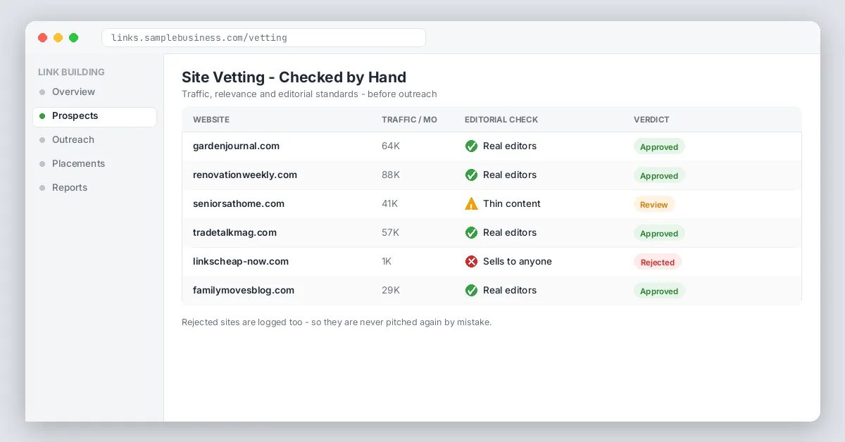Click the LINK BUILDING sidebar heading
845x442 pixels.
pos(71,72)
